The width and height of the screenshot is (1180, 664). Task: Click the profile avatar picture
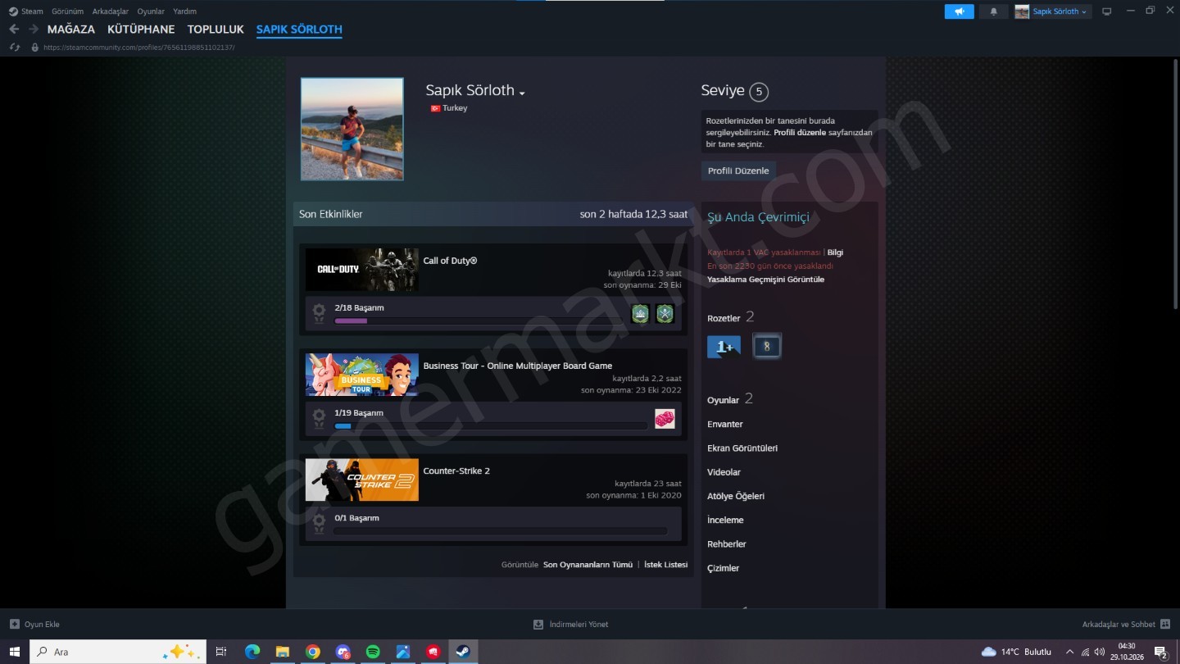point(352,129)
